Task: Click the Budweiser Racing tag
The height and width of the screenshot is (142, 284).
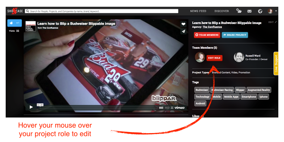Action: click(222, 90)
